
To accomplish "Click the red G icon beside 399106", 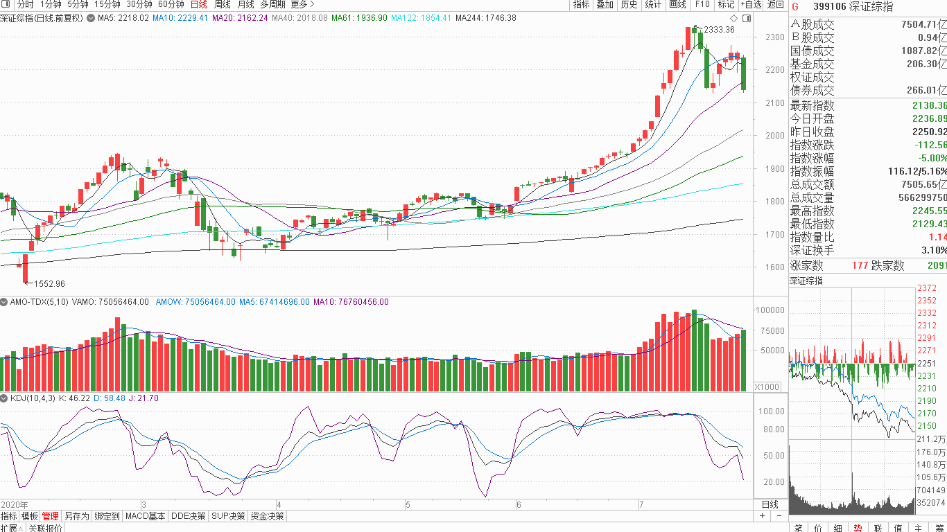I will pos(795,6).
